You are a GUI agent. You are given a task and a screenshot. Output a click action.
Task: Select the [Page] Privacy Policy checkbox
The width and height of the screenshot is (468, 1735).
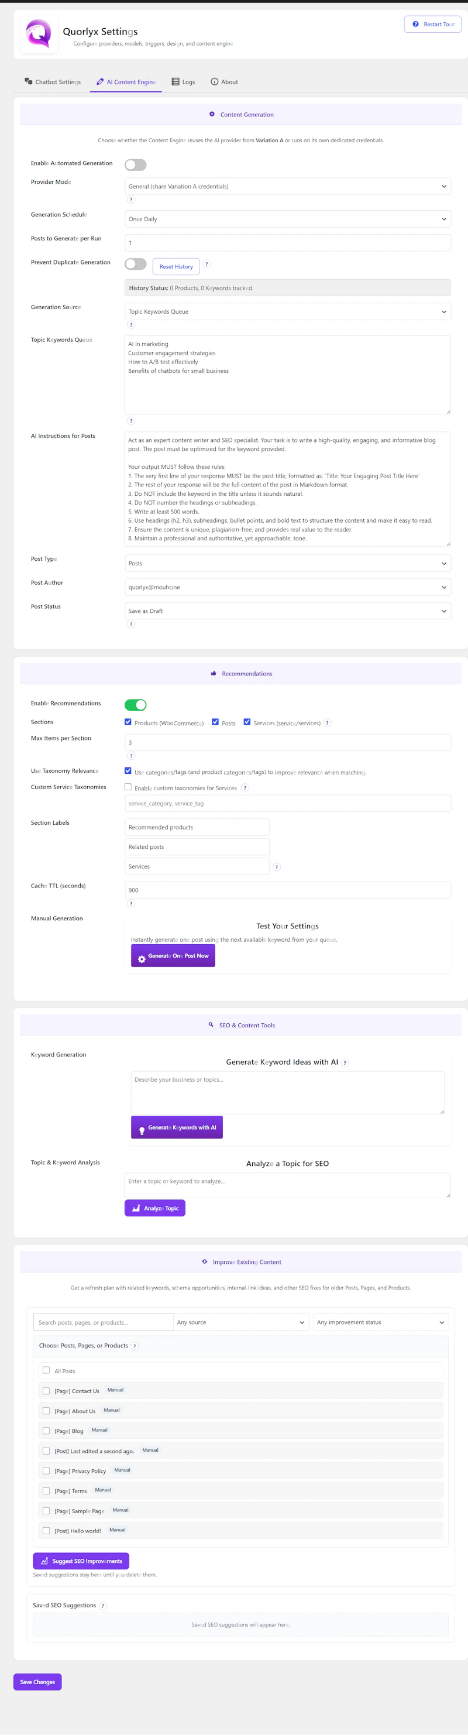click(46, 1470)
